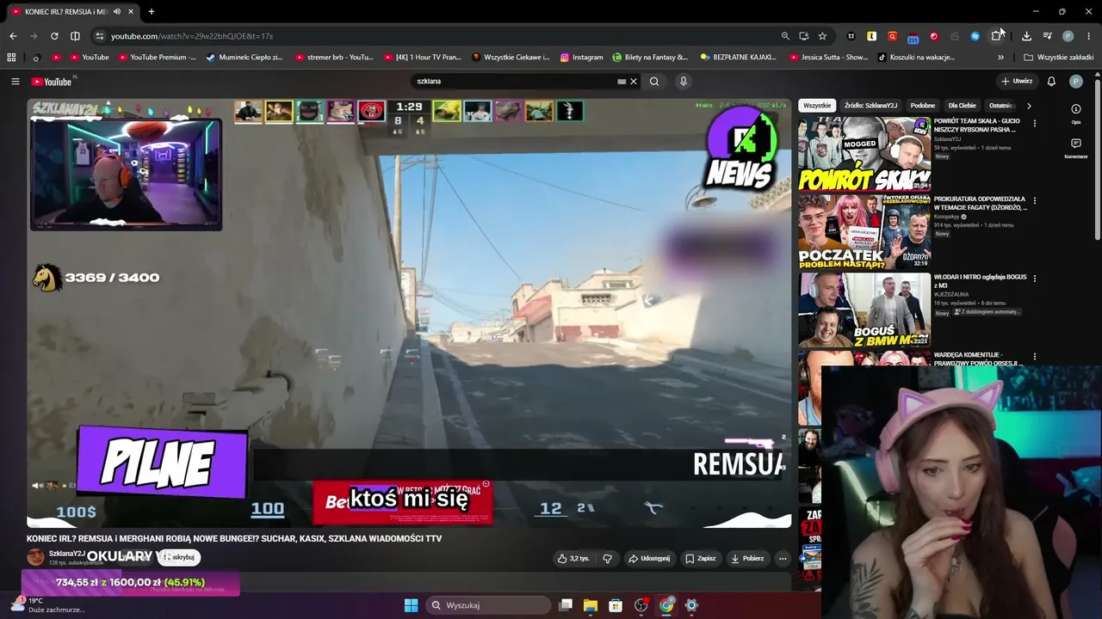1102x619 pixels.
Task: Open options for WŁODAR I NITRO video
Action: click(x=1035, y=279)
